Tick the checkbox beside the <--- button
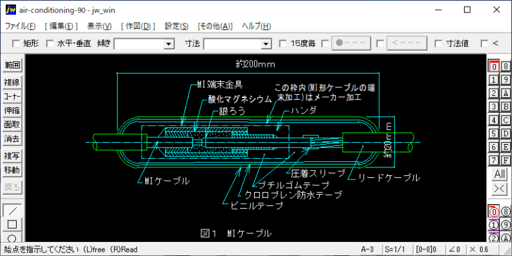 click(x=380, y=43)
